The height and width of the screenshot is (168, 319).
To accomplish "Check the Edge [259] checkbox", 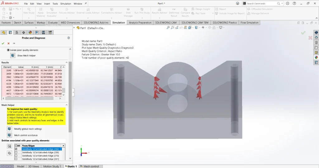I will click(x=16, y=152).
